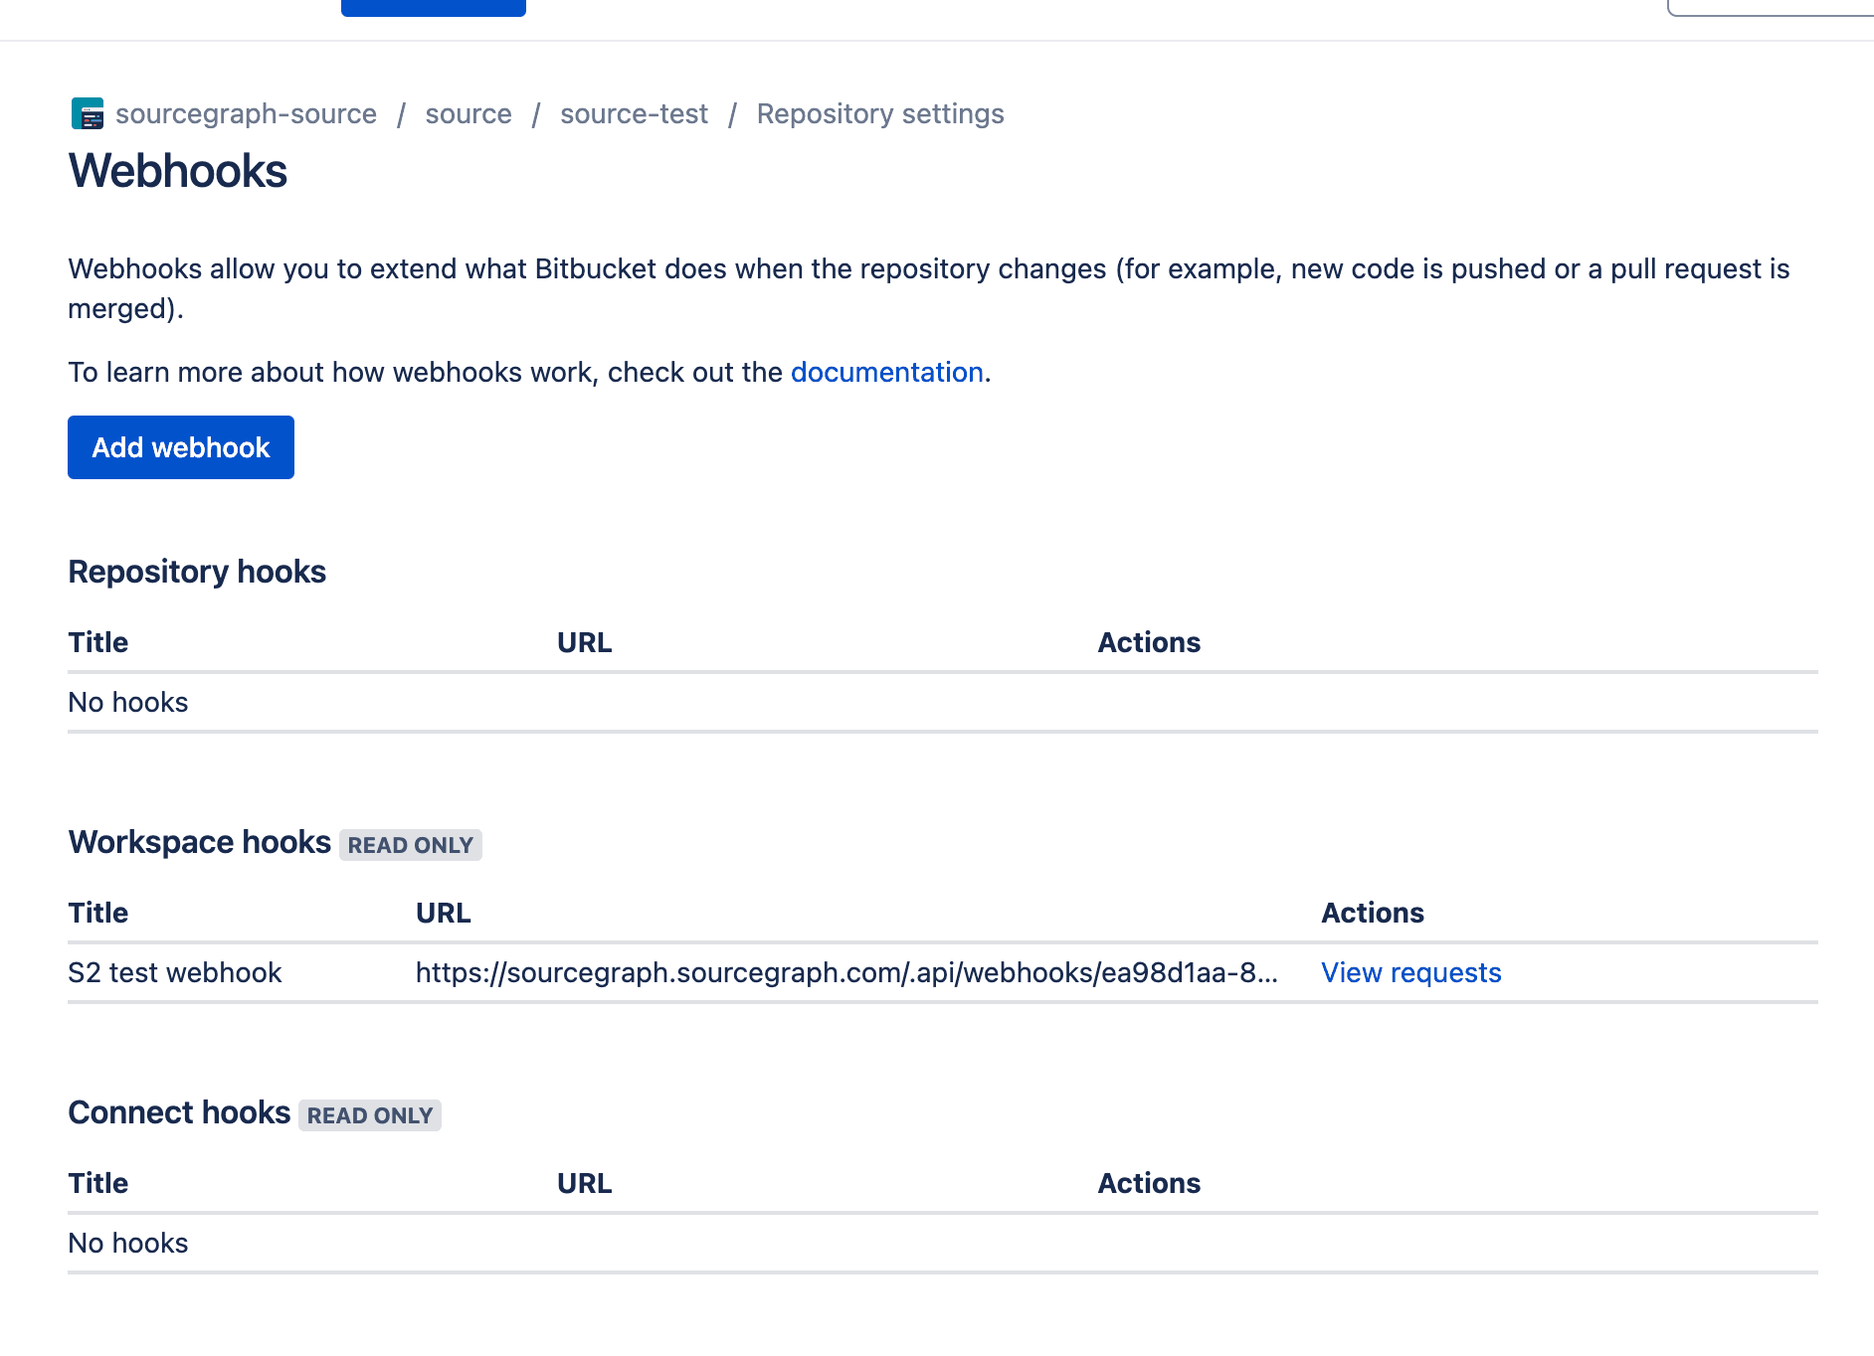Click the Title column header in Connect hooks

[98, 1183]
